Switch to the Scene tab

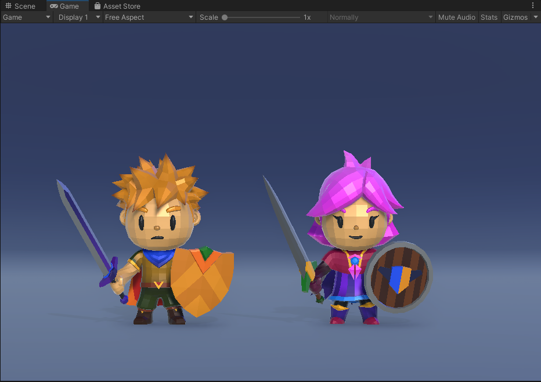pos(21,6)
